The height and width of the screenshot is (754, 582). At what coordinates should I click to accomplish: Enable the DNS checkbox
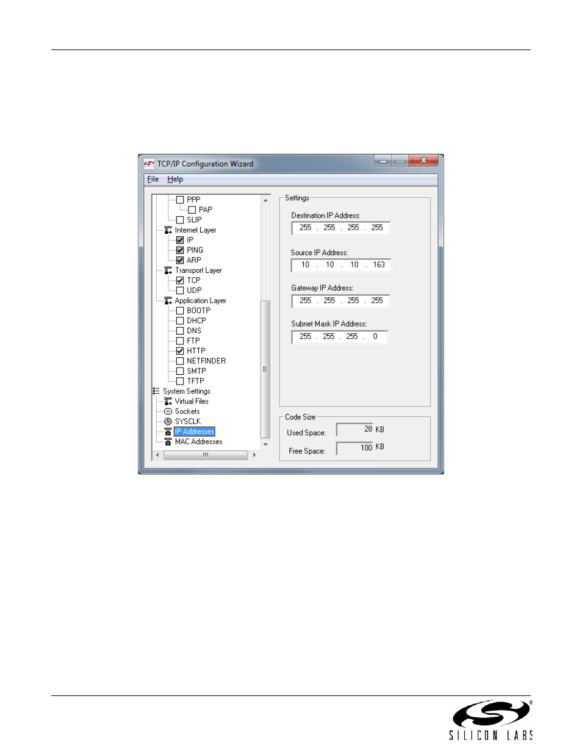180,331
